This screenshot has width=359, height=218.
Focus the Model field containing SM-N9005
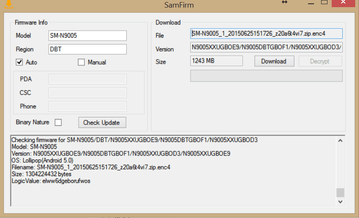(x=87, y=36)
